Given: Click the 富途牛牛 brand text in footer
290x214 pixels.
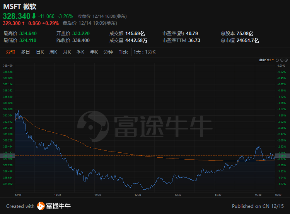Looking at the screenshot, I should click(x=59, y=206).
